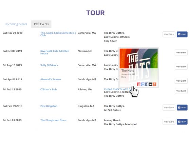Screen dimensions: 189x147
Task: Click RSVP button for Nov 09 event
Action: pyautogui.click(x=182, y=34)
